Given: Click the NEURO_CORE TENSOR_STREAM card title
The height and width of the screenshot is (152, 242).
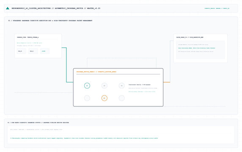Looking at the screenshot, I should (28, 37).
